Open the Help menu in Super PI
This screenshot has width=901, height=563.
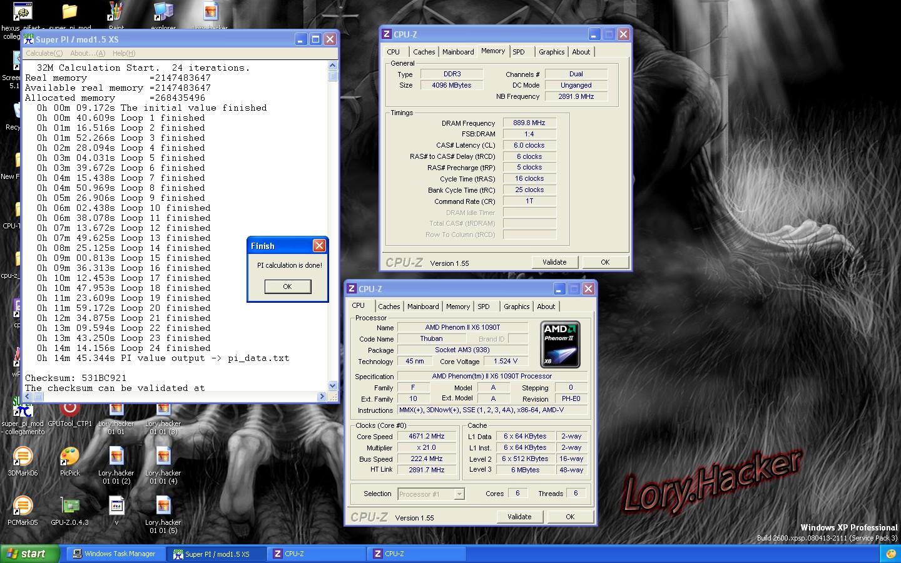pyautogui.click(x=124, y=53)
